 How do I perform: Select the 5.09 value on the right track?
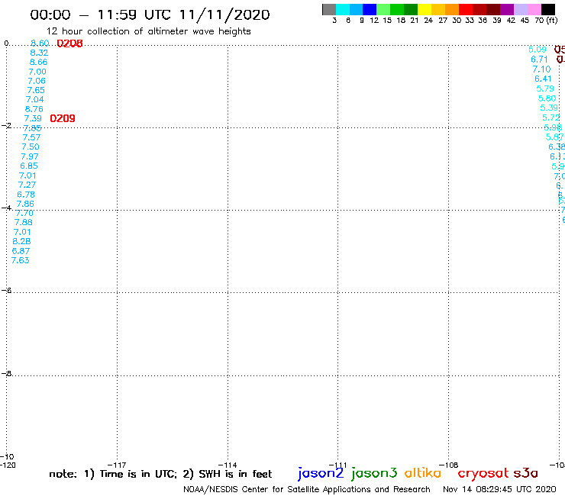(538, 50)
